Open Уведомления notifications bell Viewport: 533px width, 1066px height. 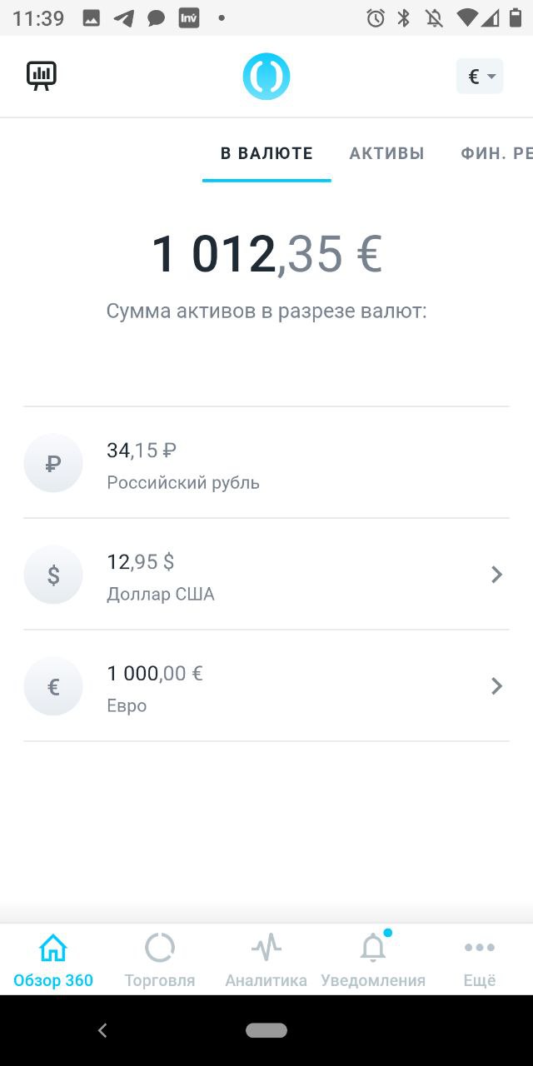click(373, 959)
